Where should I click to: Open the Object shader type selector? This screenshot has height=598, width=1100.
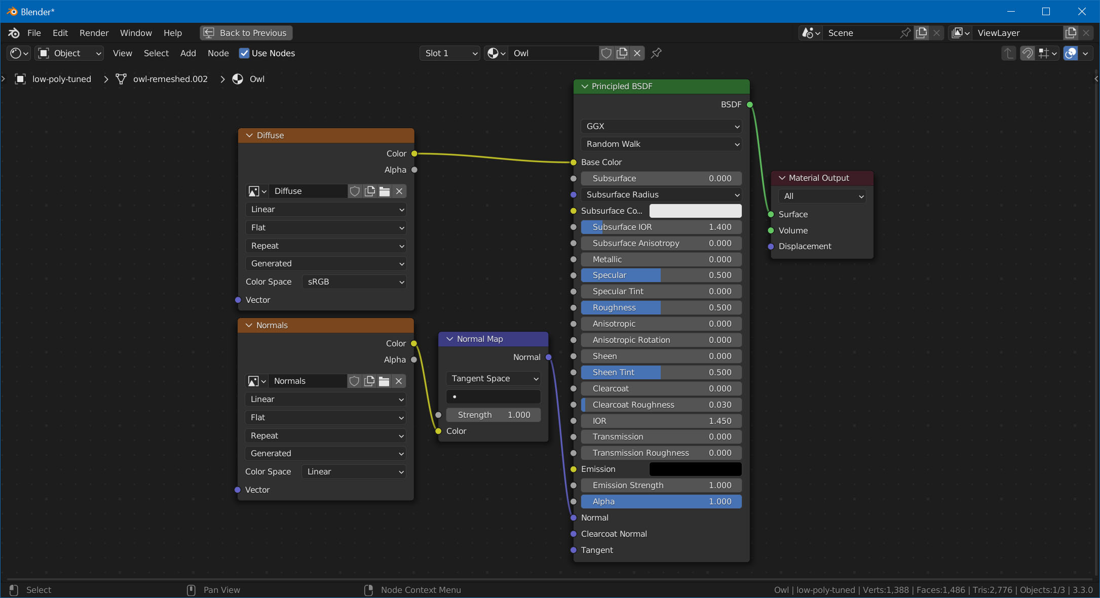coord(69,53)
